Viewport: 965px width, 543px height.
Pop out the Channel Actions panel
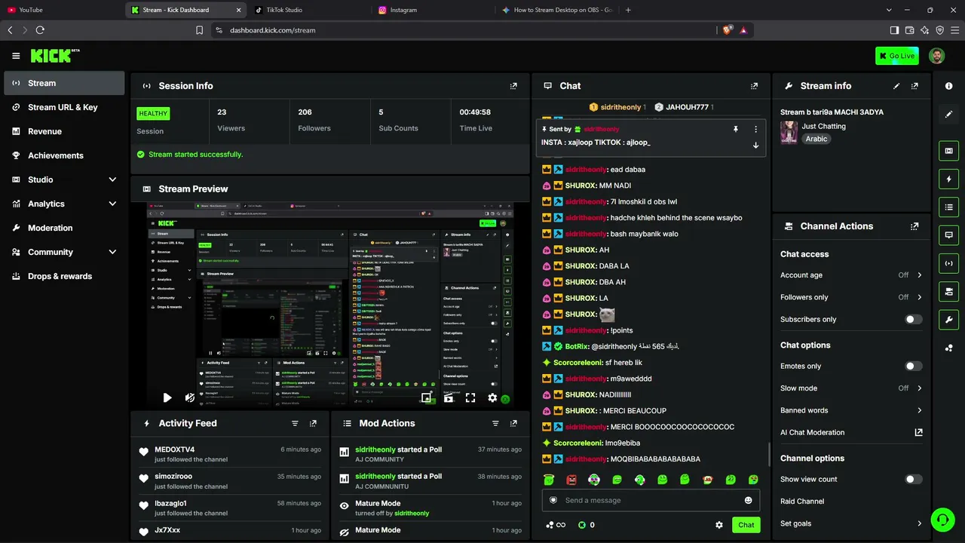(x=914, y=226)
